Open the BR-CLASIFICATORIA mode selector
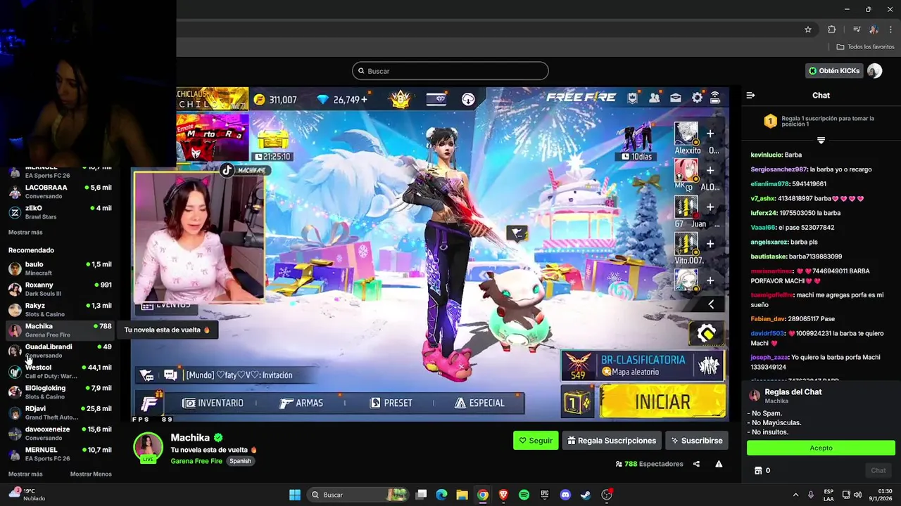Image resolution: width=901 pixels, height=506 pixels. tap(643, 365)
